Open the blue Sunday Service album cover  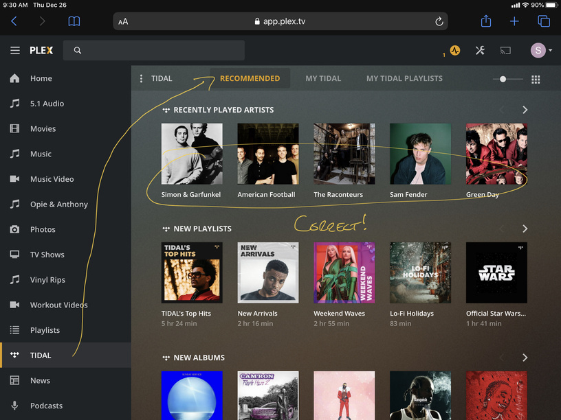click(192, 396)
